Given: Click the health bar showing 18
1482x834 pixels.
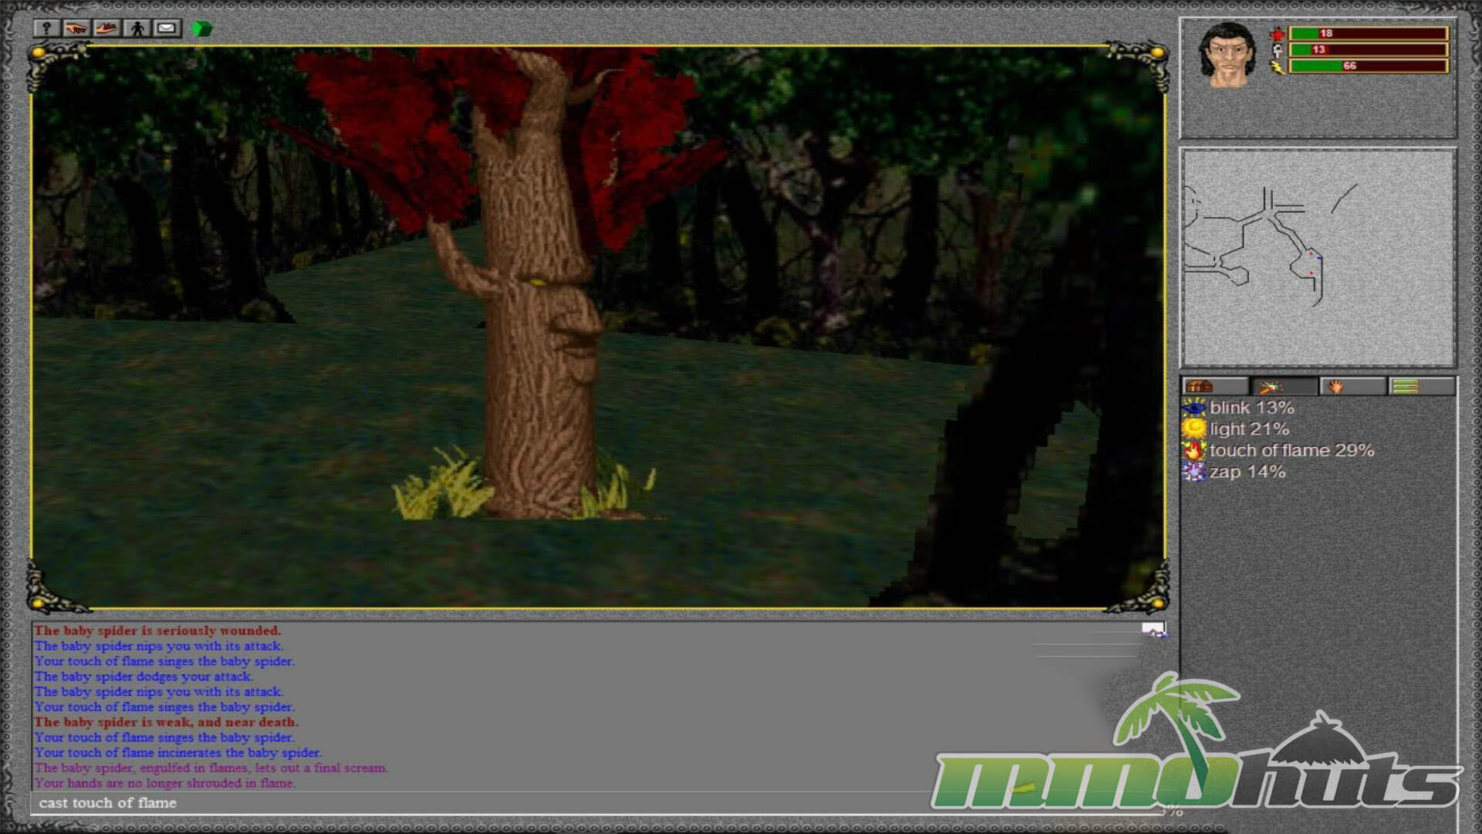Looking at the screenshot, I should tap(1368, 33).
